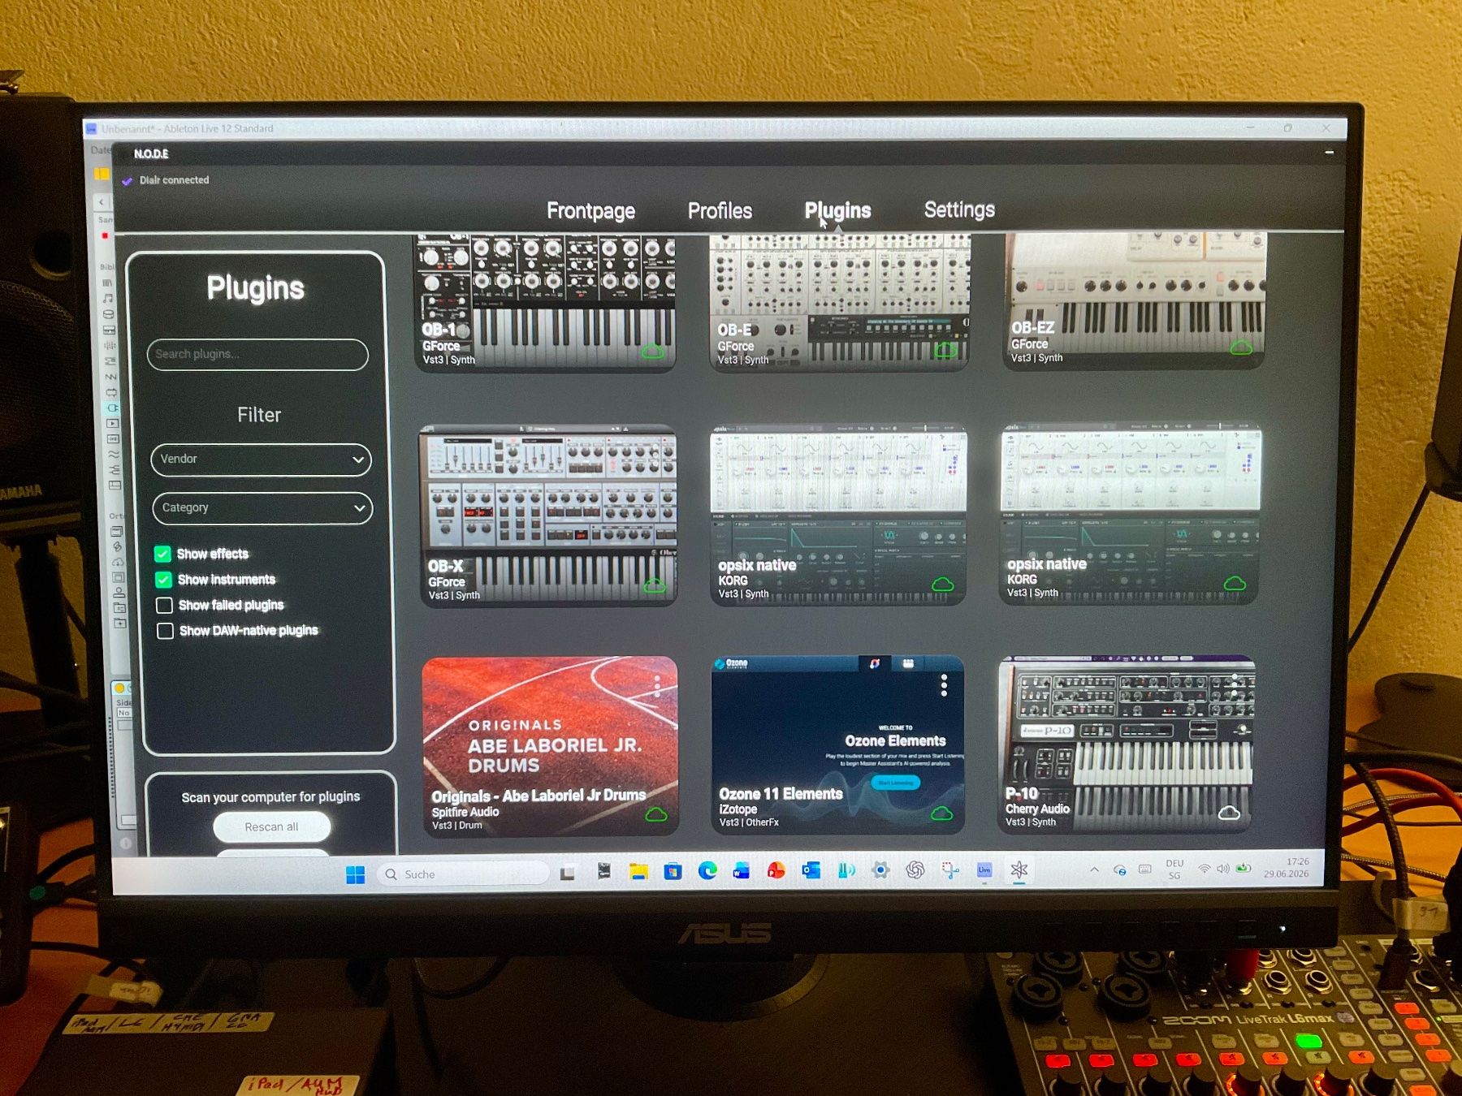Switch to the Frontpage tab
The image size is (1462, 1096).
(x=590, y=211)
